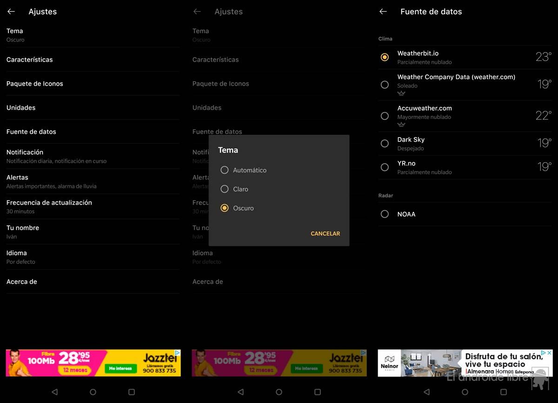
Task: Select Accuweather.com source radio
Action: (385, 116)
